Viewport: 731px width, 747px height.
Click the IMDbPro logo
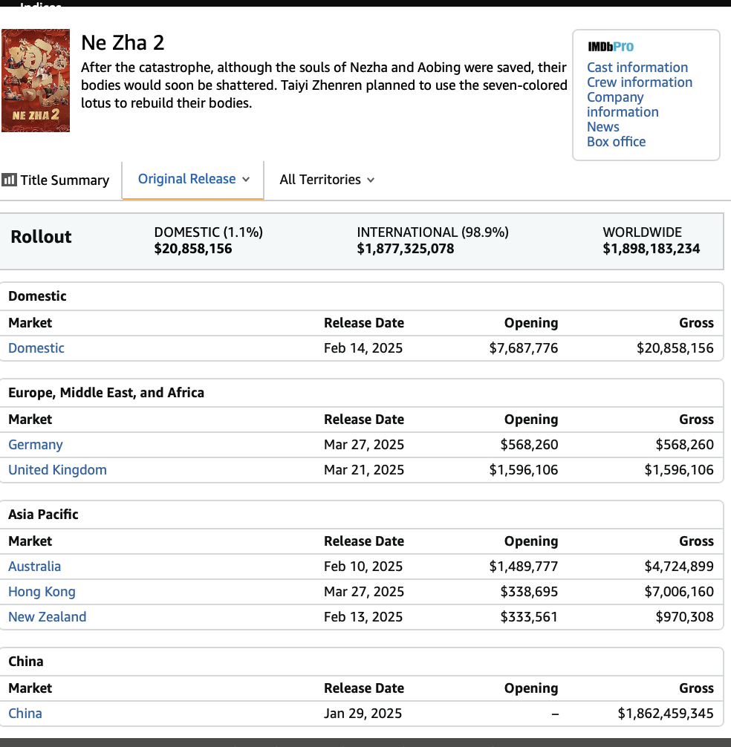[x=610, y=47]
